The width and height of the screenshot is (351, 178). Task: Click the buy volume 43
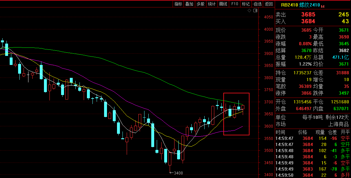pyautogui.click(x=346, y=21)
